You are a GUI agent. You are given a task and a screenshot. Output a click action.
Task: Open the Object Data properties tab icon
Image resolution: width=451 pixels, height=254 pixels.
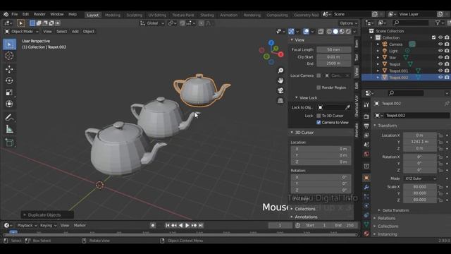point(366,224)
